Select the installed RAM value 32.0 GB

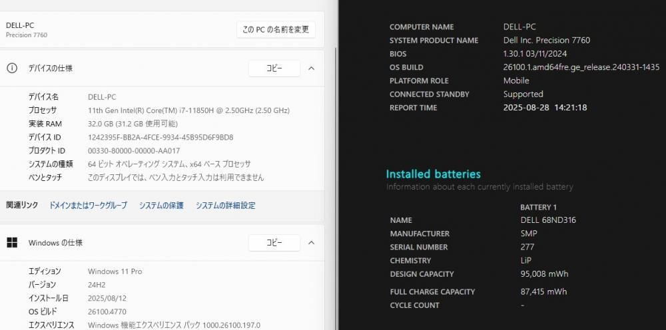click(133, 124)
